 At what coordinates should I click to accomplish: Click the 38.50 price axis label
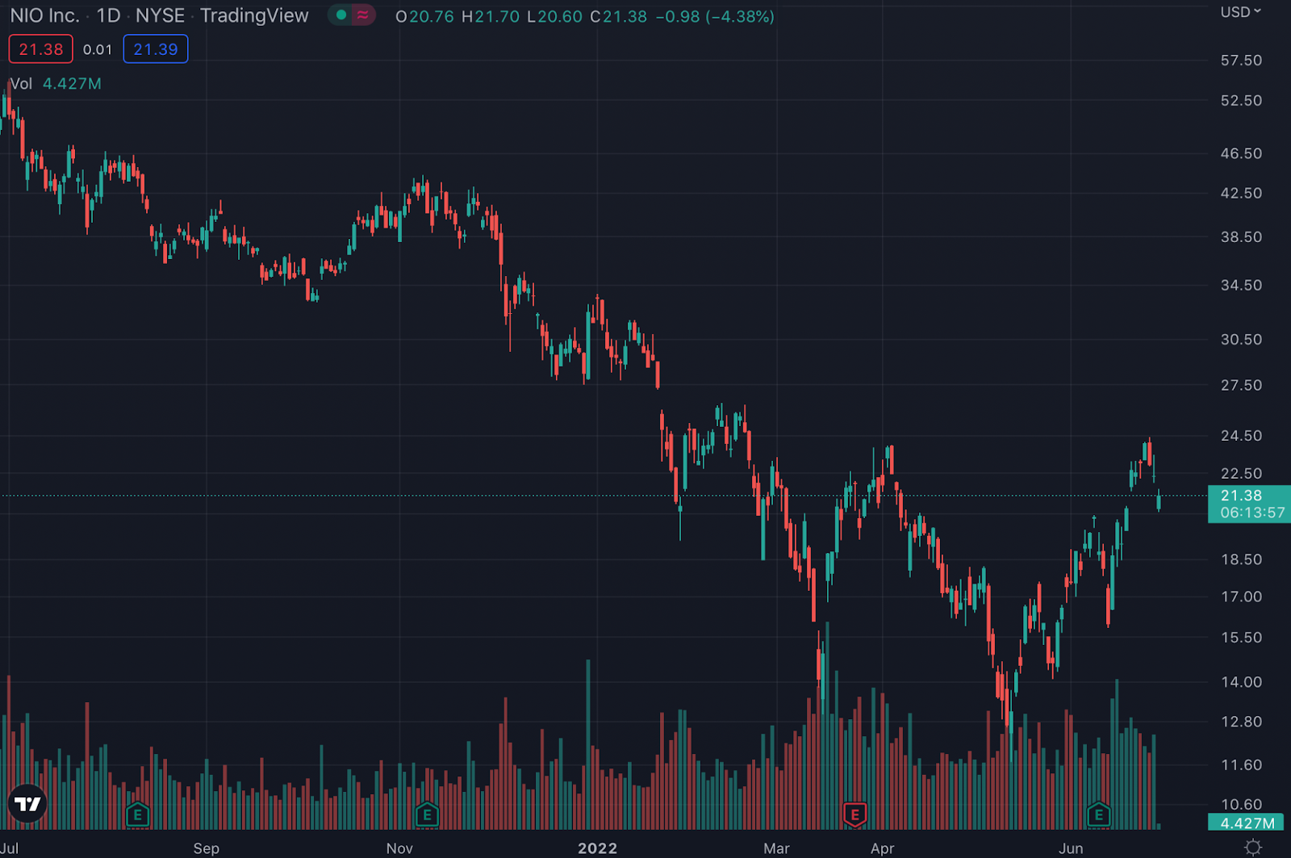coord(1241,237)
